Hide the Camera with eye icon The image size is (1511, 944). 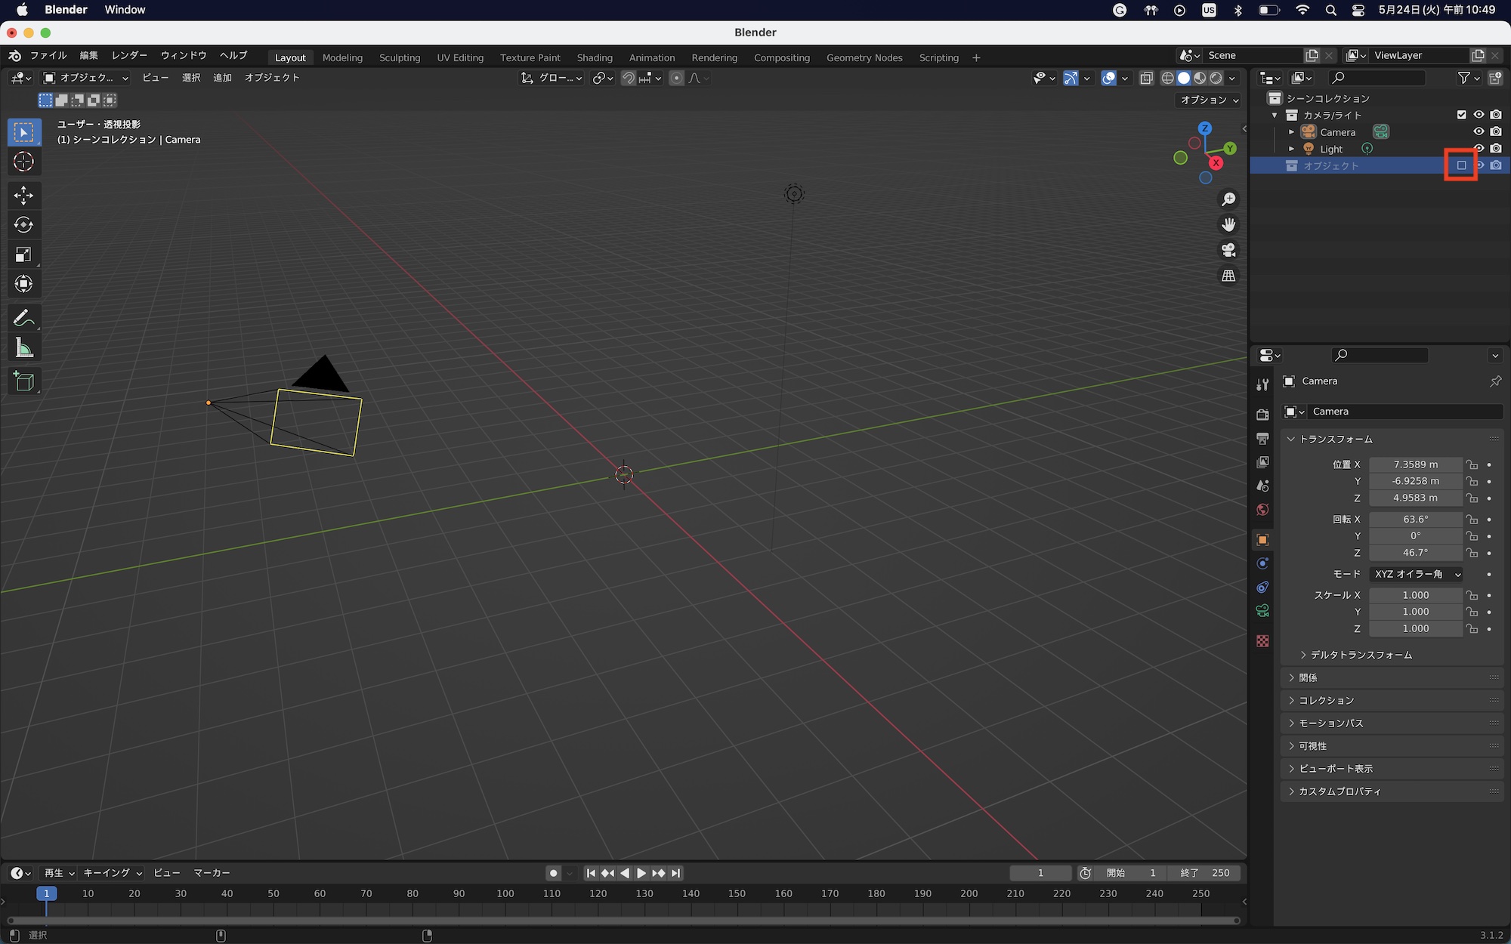pyautogui.click(x=1479, y=131)
